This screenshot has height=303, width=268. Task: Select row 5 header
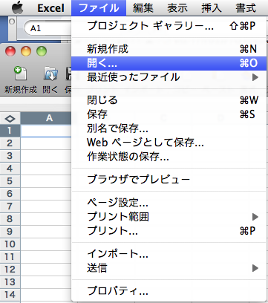click(x=10, y=181)
